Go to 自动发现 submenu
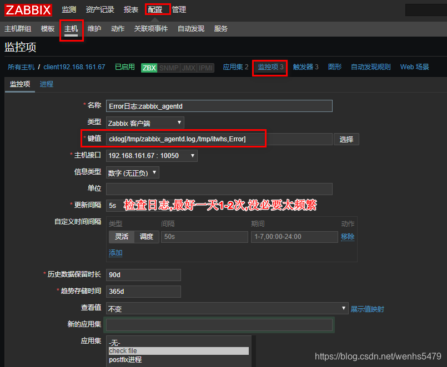Image resolution: width=447 pixels, height=367 pixels. point(191,29)
